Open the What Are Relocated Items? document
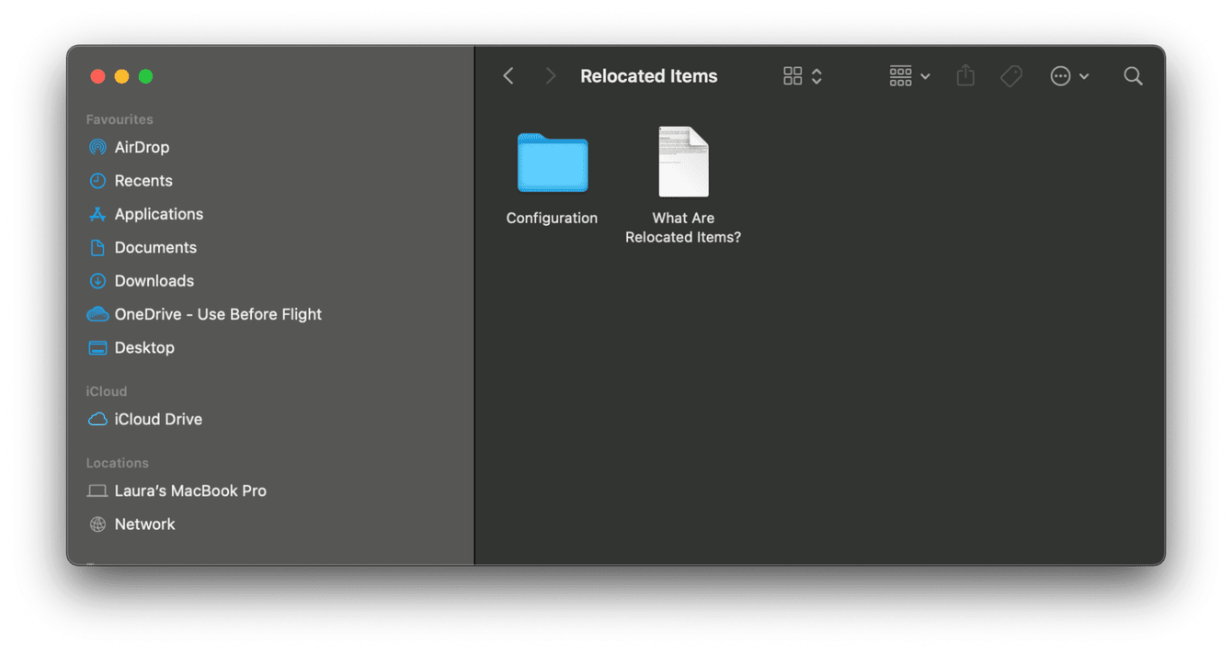This screenshot has width=1232, height=654. click(682, 163)
